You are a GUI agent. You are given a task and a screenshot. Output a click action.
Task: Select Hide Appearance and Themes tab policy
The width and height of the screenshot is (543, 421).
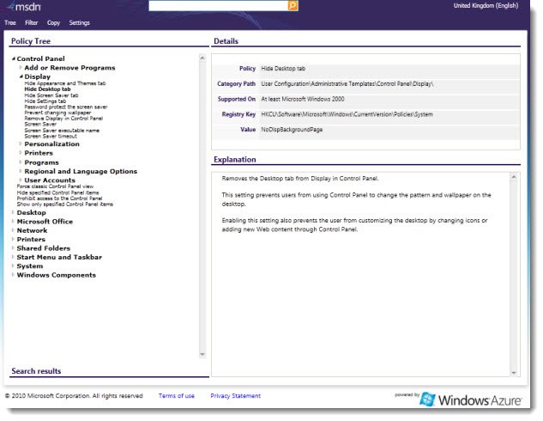pyautogui.click(x=65, y=83)
